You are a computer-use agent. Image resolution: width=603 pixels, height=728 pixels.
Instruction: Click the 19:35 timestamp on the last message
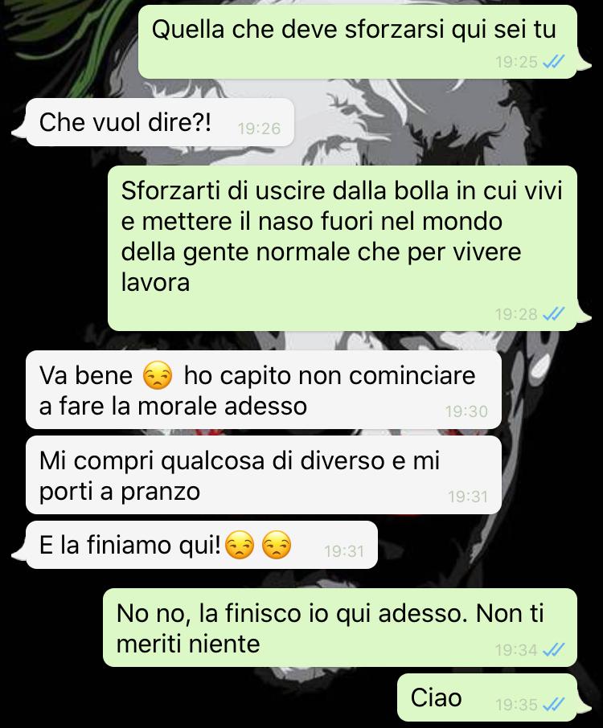[516, 705]
